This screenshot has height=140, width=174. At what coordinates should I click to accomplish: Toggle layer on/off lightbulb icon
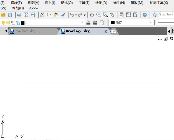click(x=3, y=23)
